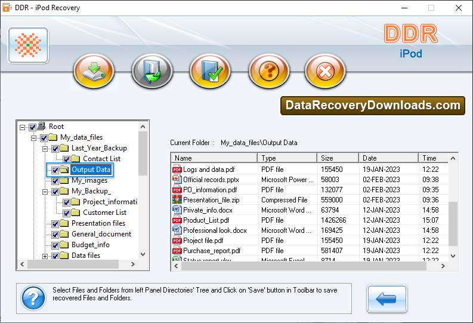Select the Customer List tree folder
Image resolution: width=473 pixels, height=323 pixels.
click(x=104, y=213)
